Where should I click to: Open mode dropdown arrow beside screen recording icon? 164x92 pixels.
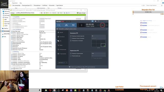(x=62, y=25)
